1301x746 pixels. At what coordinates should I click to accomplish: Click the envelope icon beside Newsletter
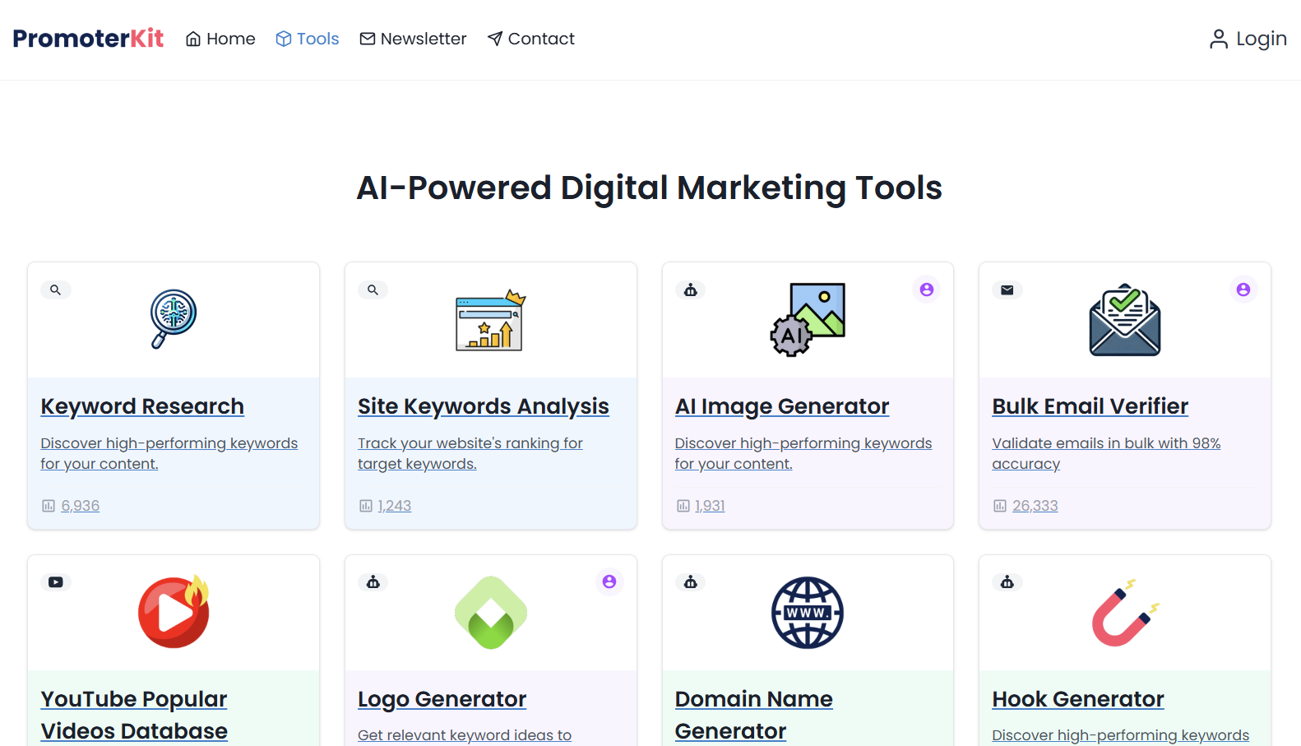(x=368, y=39)
